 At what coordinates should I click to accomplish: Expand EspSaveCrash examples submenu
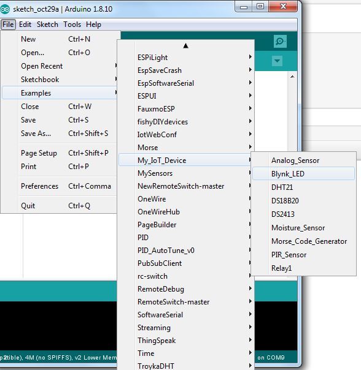coord(185,70)
